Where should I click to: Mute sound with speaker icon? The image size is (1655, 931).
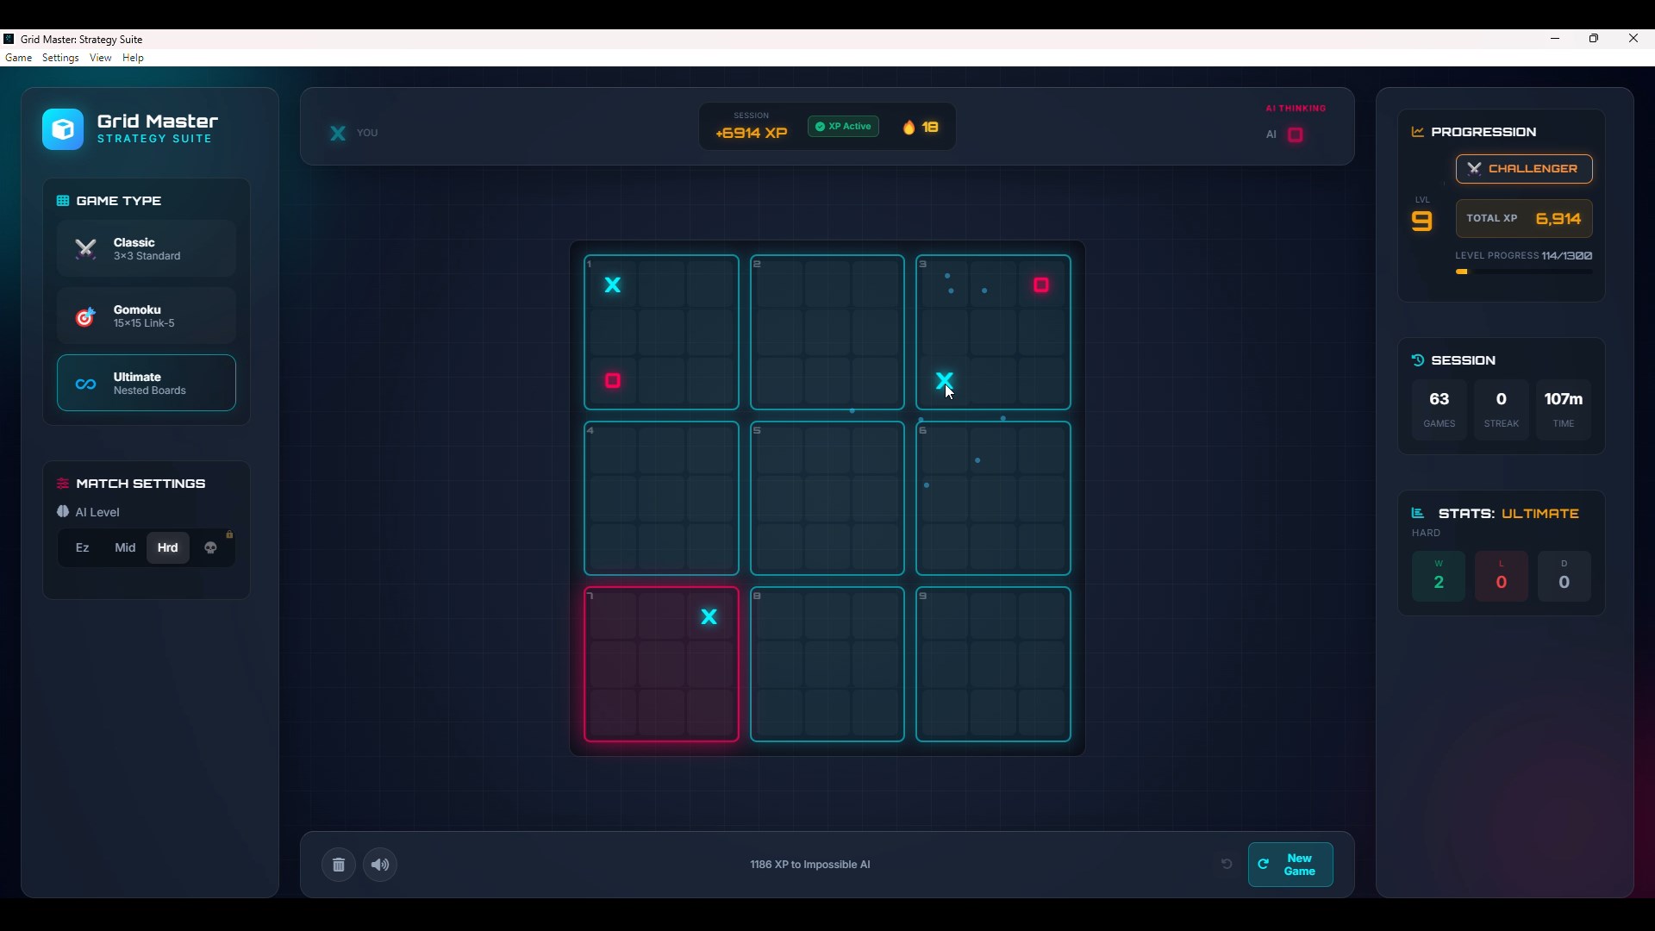pyautogui.click(x=380, y=865)
